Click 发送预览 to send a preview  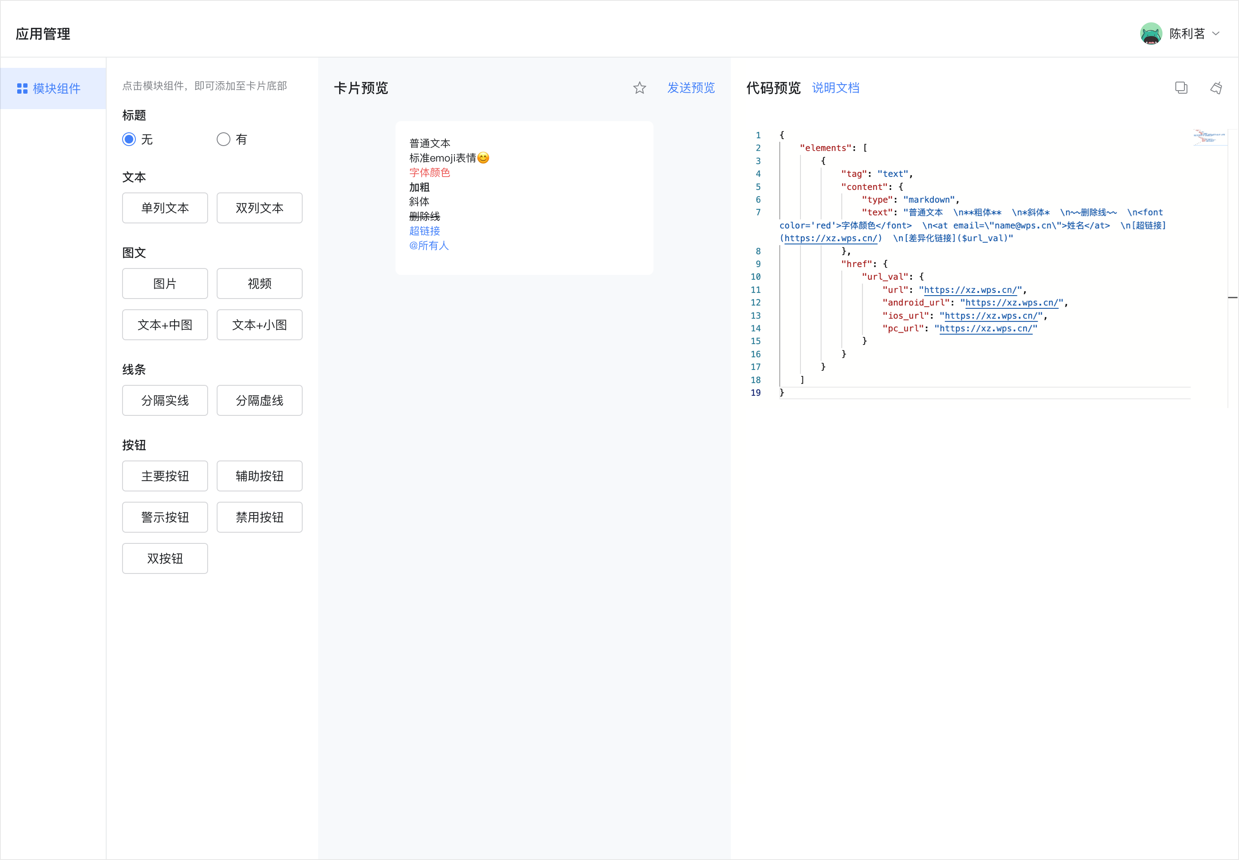[x=691, y=88]
